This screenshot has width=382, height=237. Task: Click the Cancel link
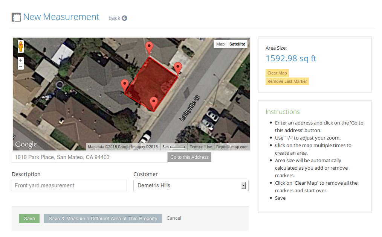coord(174,218)
